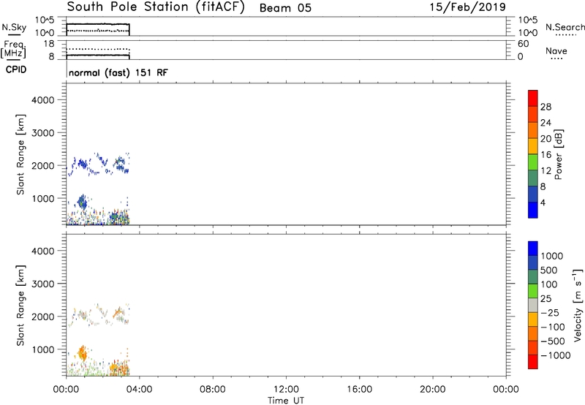Viewport: 585px width, 405px height.
Task: Click the "4000" label on power panel axis
Action: (x=43, y=100)
